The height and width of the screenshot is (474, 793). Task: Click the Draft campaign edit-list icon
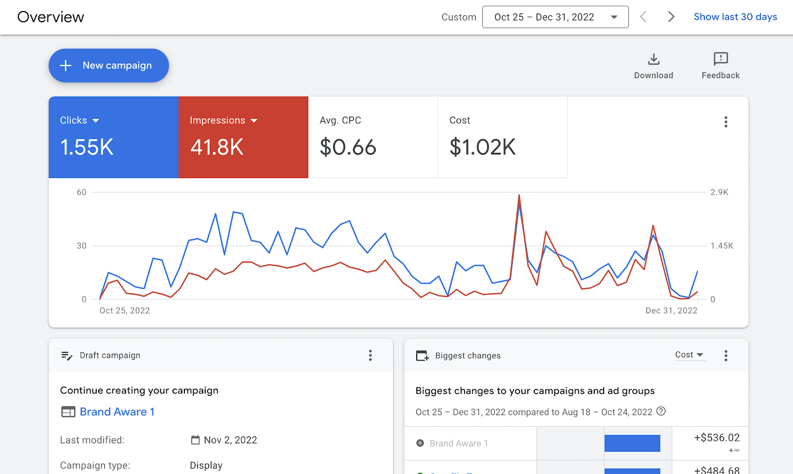[x=66, y=355]
